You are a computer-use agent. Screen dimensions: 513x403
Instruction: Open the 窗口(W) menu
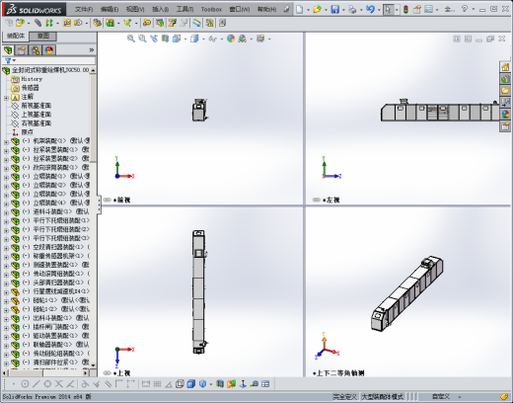240,9
